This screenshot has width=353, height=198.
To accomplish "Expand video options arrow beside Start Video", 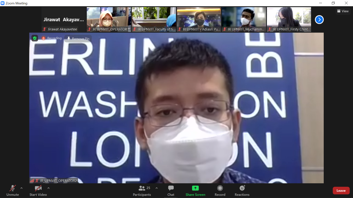I will point(48,188).
